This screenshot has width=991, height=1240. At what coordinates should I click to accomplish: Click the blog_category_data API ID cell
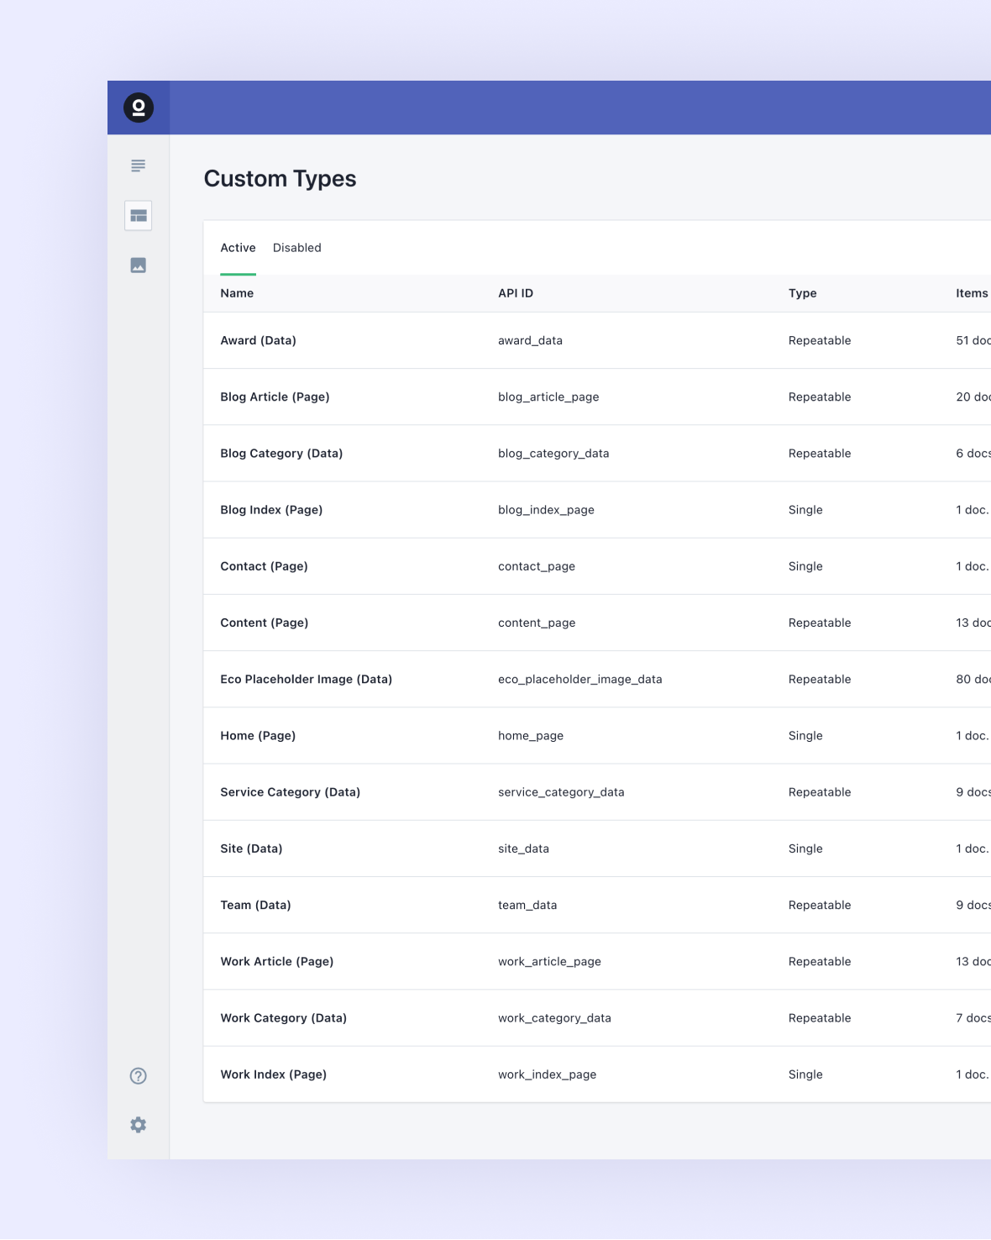553,453
